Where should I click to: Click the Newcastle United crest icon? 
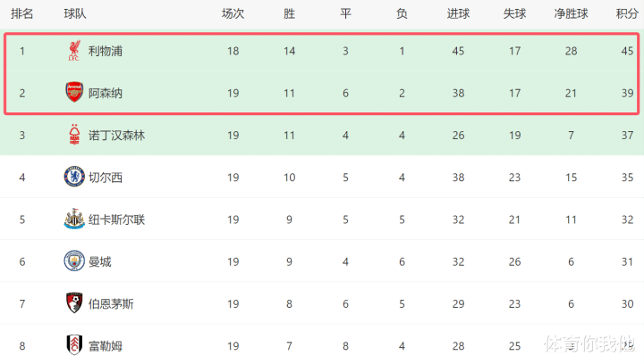[x=74, y=219]
